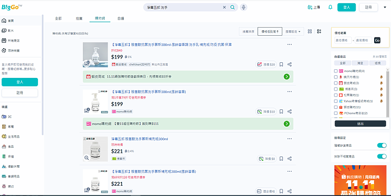Open 影片 videos in sidebar
This screenshot has width=391, height=196.
(x=8, y=31)
